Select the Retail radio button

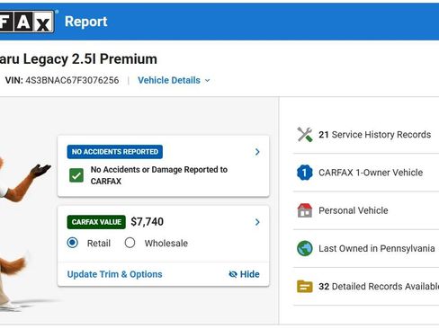pos(73,243)
